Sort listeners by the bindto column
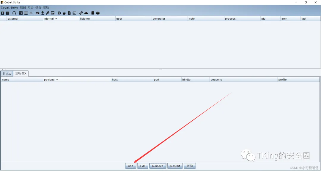This screenshot has height=171, width=321. click(x=195, y=80)
